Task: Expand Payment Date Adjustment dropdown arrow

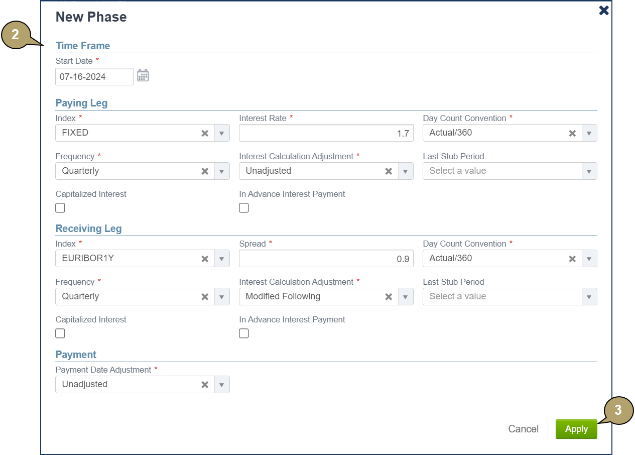Action: [222, 385]
